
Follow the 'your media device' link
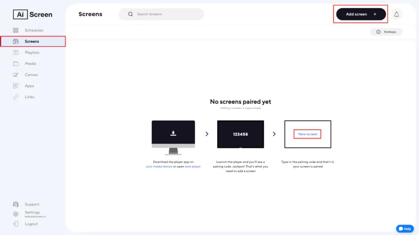(159, 166)
